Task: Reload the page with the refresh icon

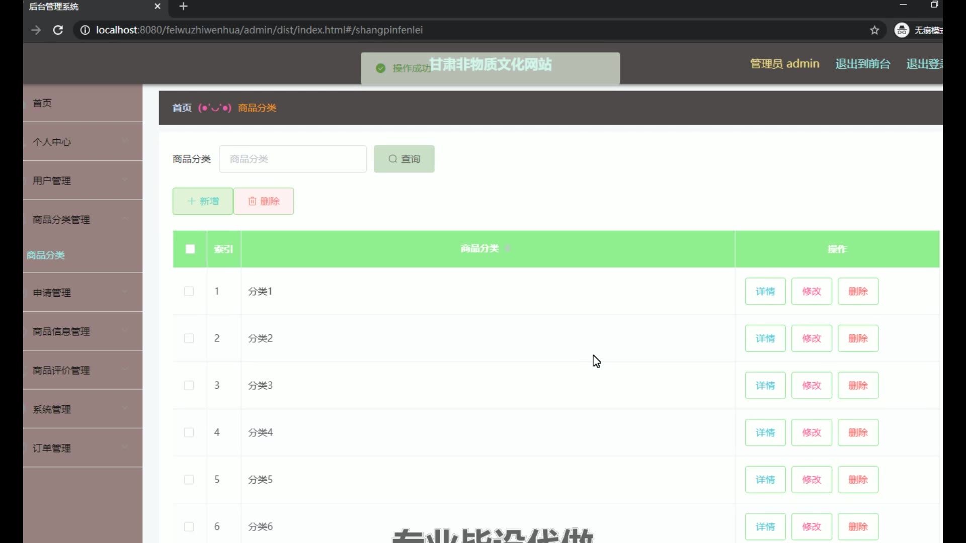Action: click(58, 30)
